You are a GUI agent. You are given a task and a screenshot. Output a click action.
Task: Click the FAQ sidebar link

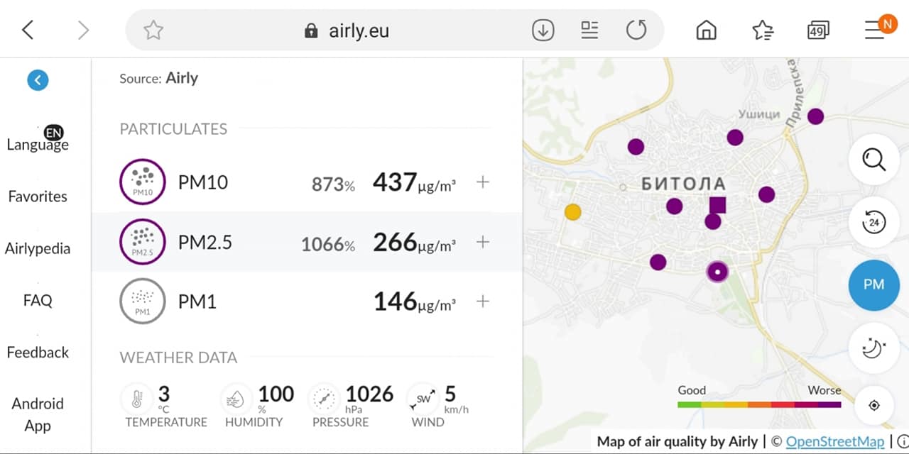pyautogui.click(x=38, y=300)
